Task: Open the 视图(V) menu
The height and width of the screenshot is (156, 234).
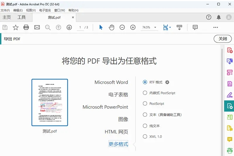Action: click(31, 10)
